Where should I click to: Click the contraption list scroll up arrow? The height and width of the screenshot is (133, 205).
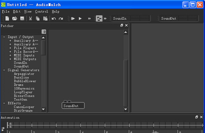(43, 38)
